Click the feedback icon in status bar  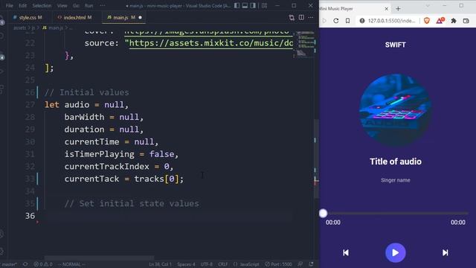300,264
